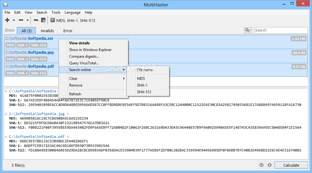Choose View details in context menu
The height and width of the screenshot is (173, 312).
click(93, 43)
